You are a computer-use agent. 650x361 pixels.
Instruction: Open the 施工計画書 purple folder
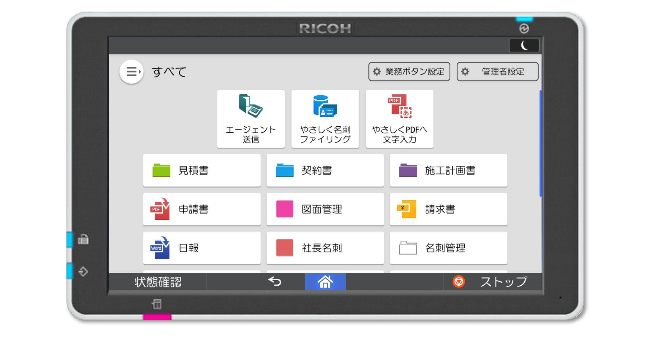(x=448, y=170)
